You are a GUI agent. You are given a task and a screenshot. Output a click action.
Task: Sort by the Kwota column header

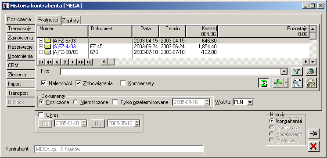pos(201,29)
